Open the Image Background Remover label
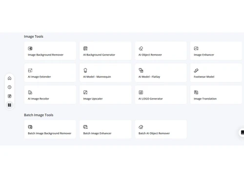Screen dimensions: 244x183 (x=45, y=55)
